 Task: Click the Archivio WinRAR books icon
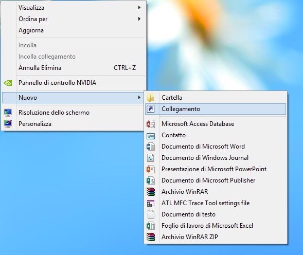tap(151, 192)
